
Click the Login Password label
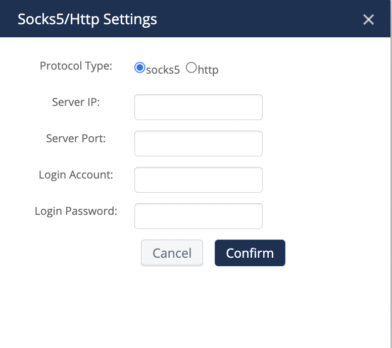point(76,211)
